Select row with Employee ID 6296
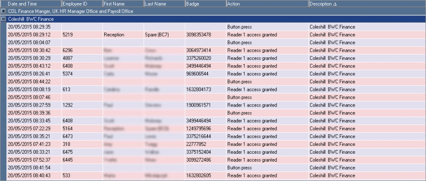426x181 pixels. coord(216,50)
